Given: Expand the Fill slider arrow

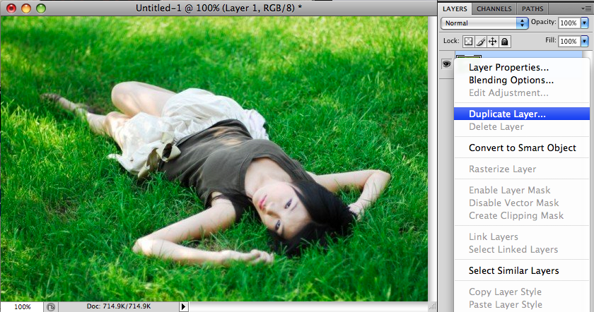Looking at the screenshot, I should [x=585, y=41].
